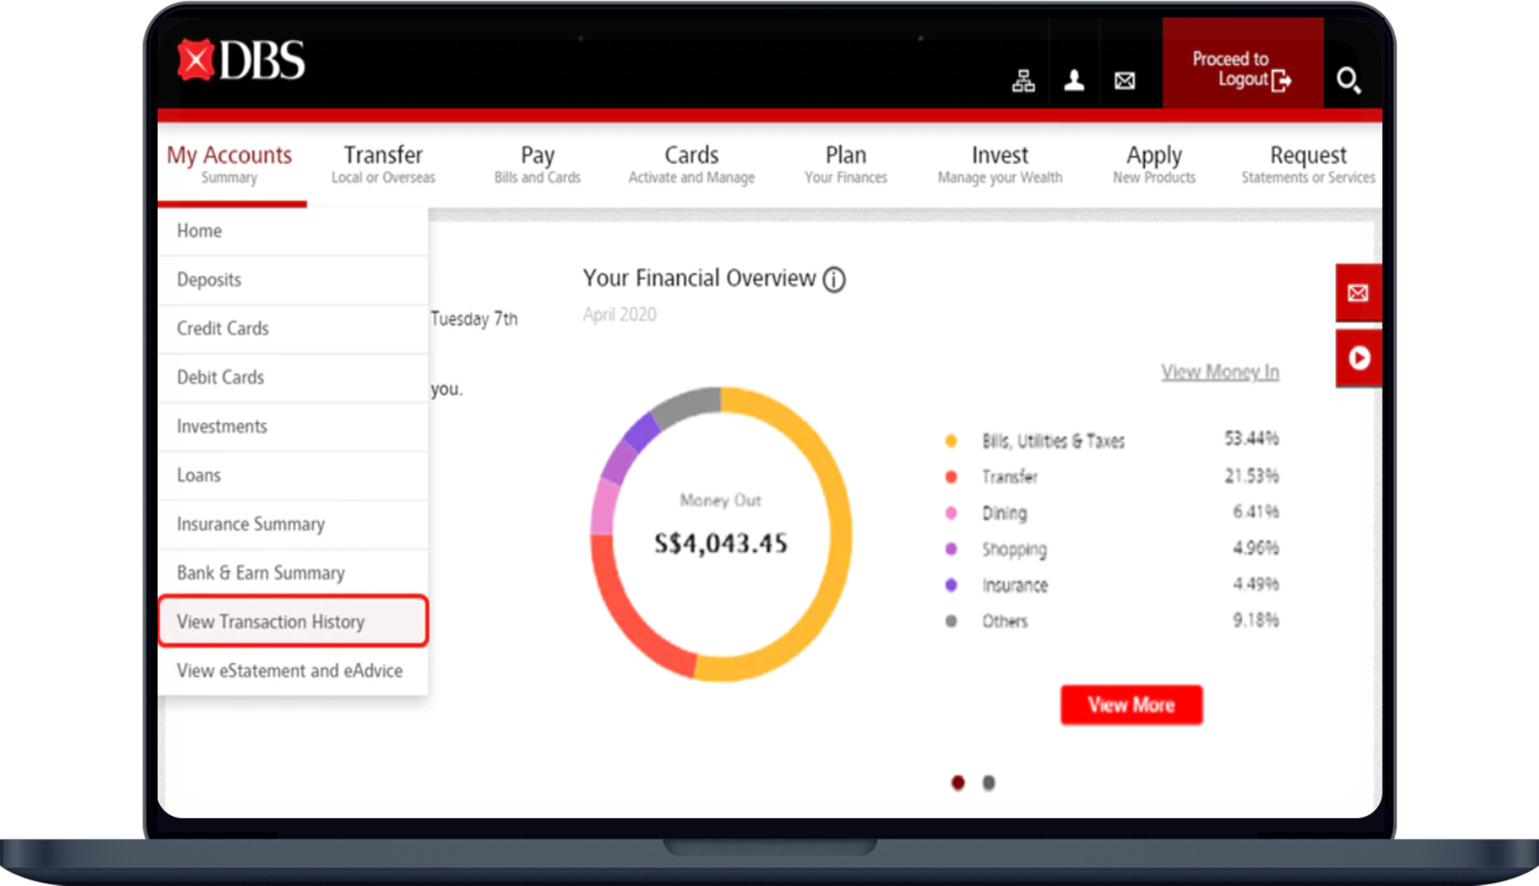Select Credit Cards menu entry
1539x886 pixels.
pos(293,328)
